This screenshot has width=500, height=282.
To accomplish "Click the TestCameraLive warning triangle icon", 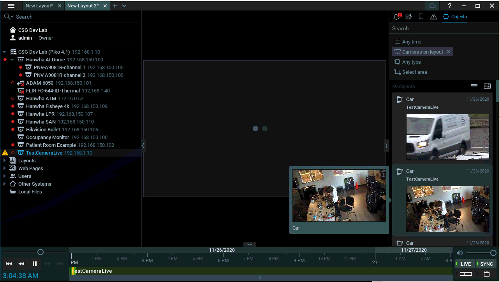I will coord(5,153).
